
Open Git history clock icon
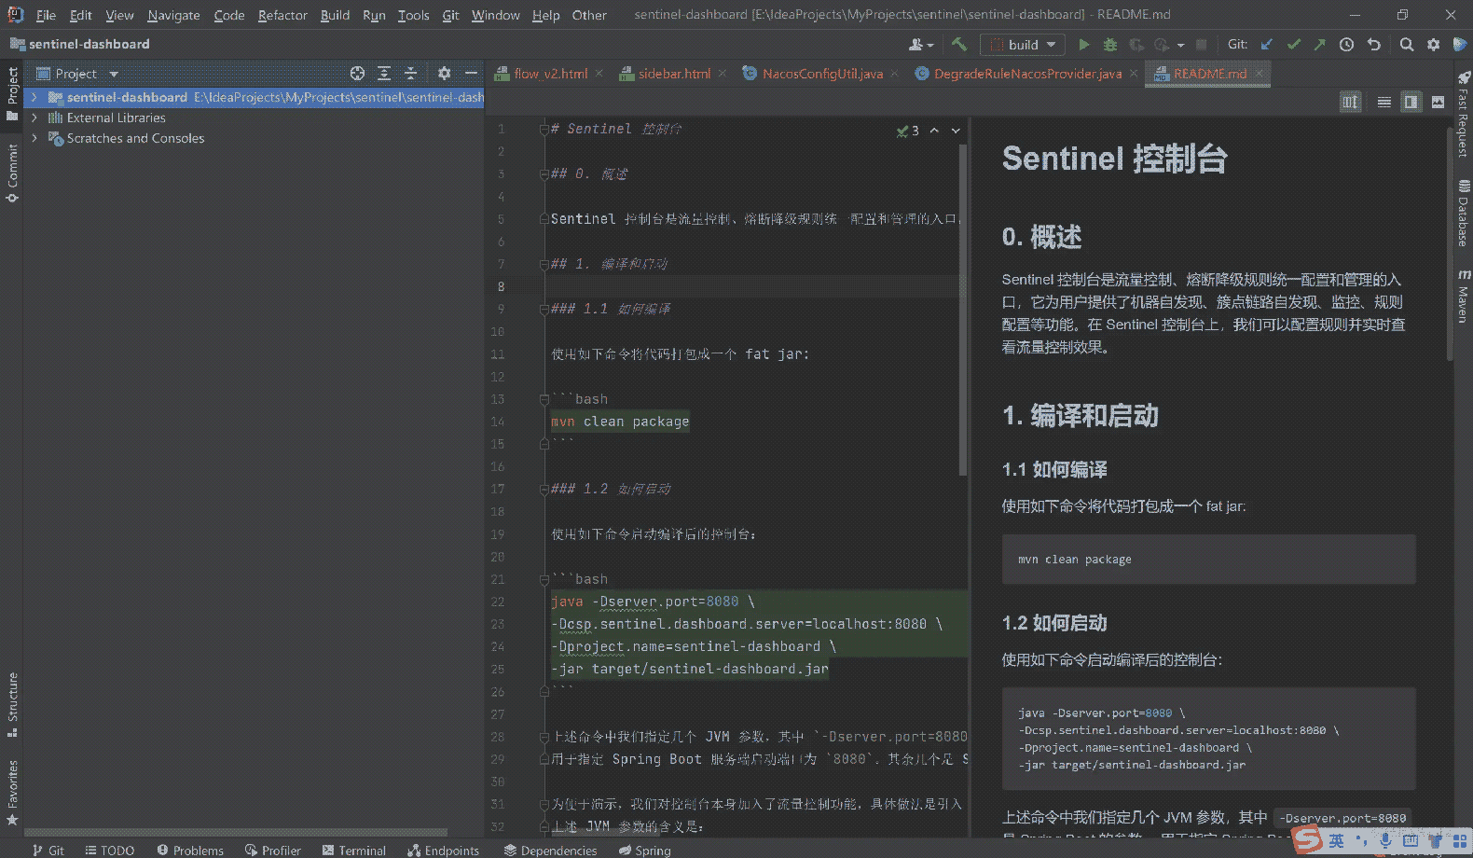[x=1346, y=45]
